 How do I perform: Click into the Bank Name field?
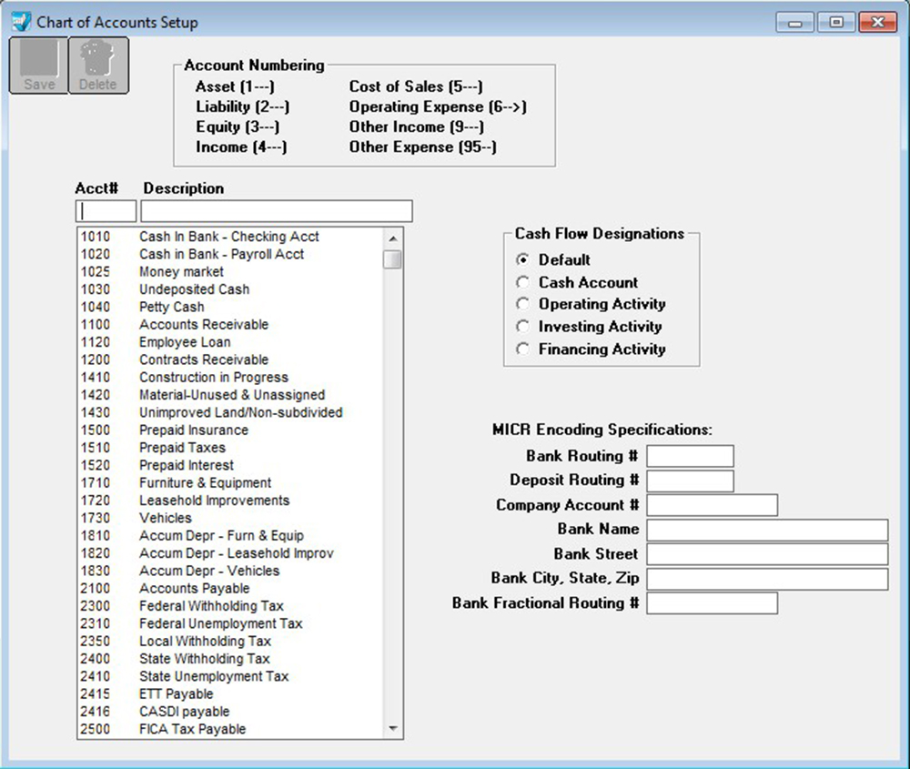point(767,530)
